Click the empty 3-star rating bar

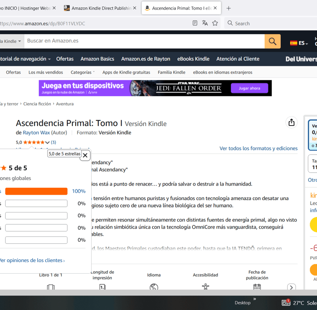(36, 216)
